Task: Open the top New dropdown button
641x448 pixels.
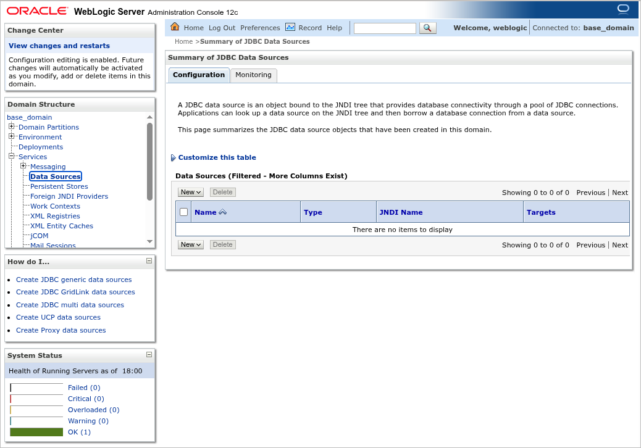Action: coord(191,192)
